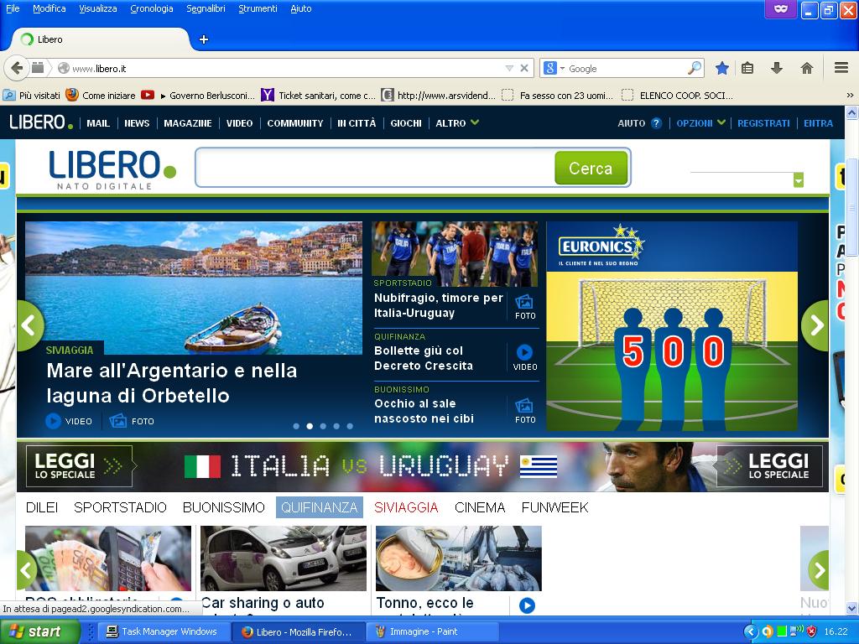This screenshot has width=859, height=644.
Task: Show the bookmarks list icon
Action: point(747,68)
